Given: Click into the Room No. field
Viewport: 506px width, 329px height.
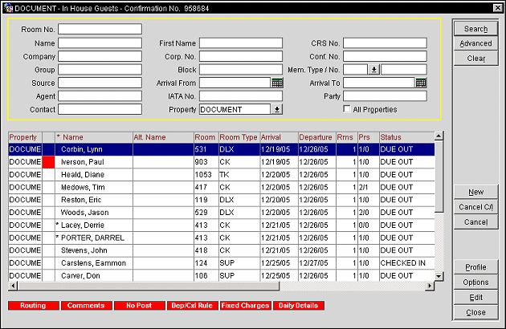Looking at the screenshot, I should tap(99, 29).
